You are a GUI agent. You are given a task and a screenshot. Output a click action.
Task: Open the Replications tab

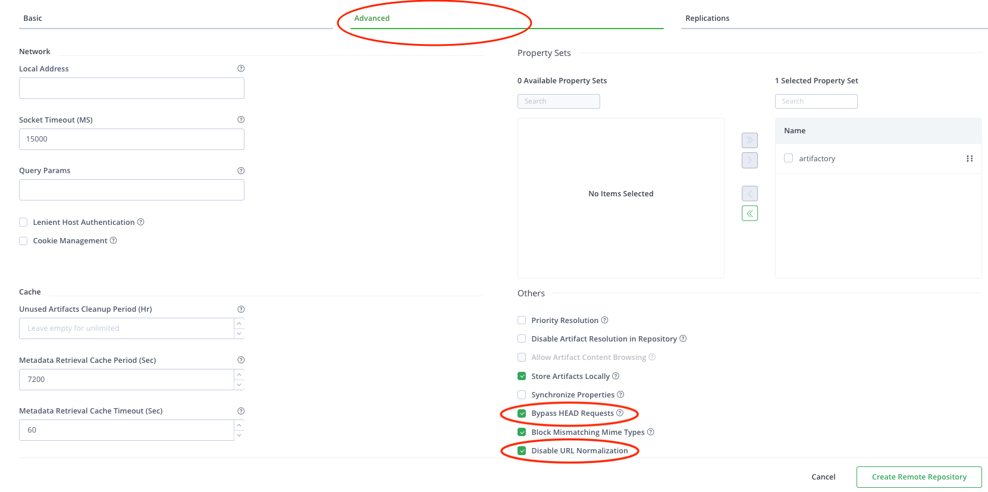(x=707, y=18)
